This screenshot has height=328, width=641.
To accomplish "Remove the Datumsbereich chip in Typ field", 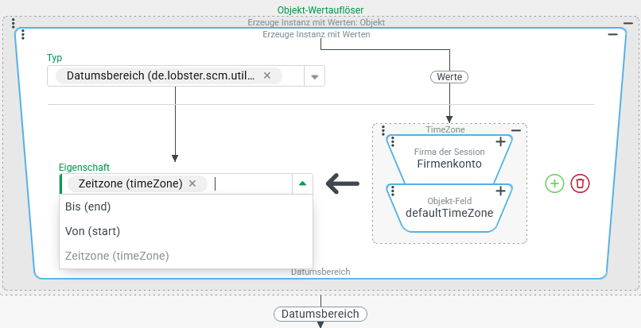I will pyautogui.click(x=267, y=75).
